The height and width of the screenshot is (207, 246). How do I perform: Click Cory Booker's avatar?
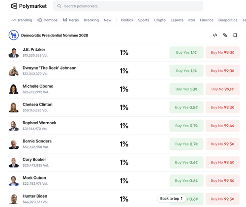point(14,163)
